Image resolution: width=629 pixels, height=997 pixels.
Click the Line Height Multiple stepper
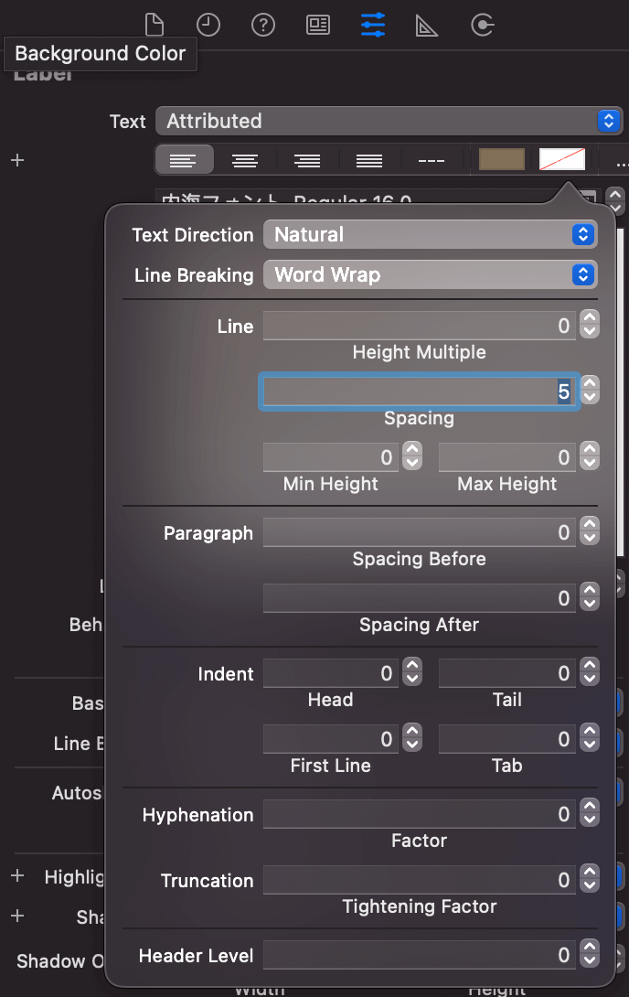coord(591,326)
